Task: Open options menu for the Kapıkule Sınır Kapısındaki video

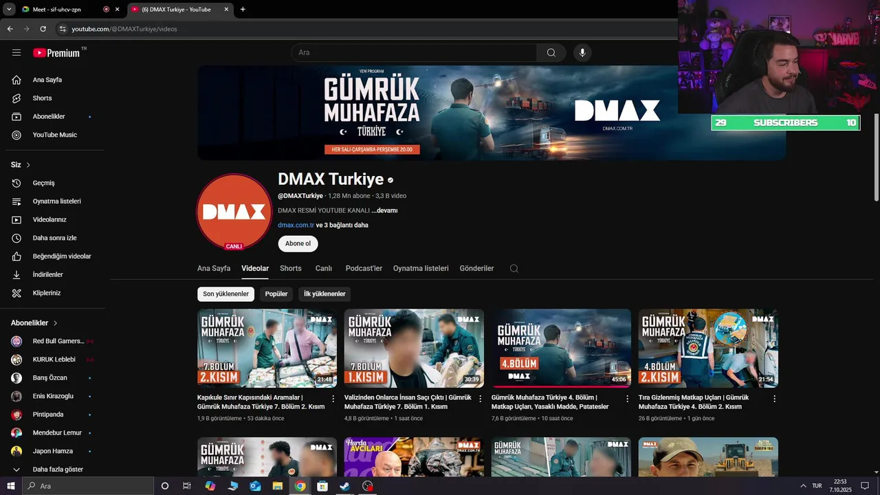Action: 333,399
